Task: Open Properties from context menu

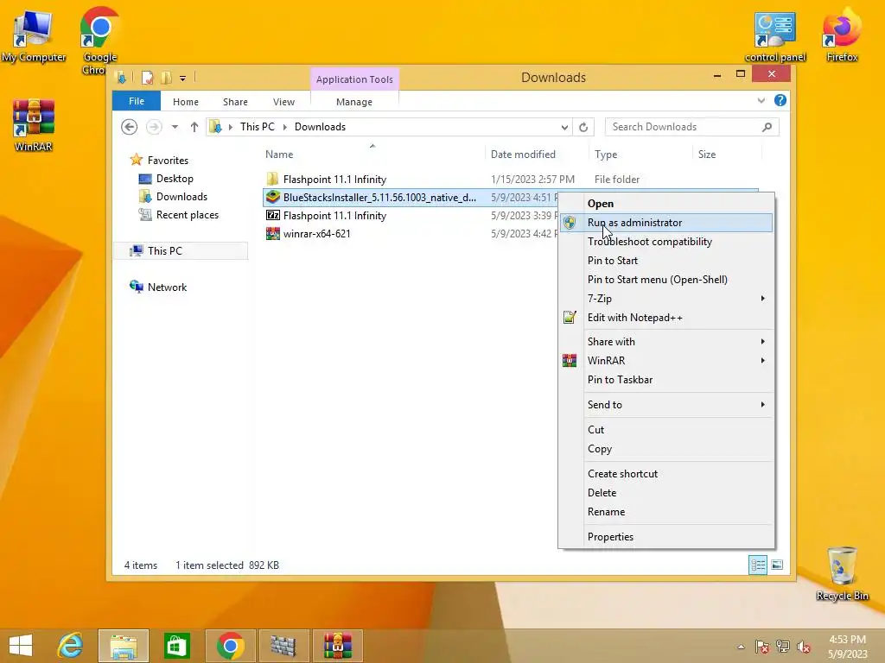Action: [x=666, y=537]
